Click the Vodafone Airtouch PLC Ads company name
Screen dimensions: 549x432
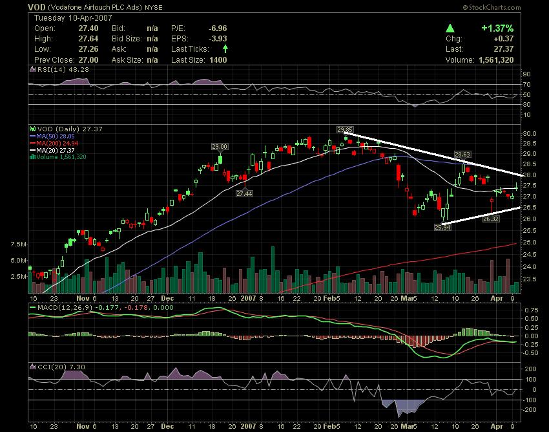coord(95,7)
